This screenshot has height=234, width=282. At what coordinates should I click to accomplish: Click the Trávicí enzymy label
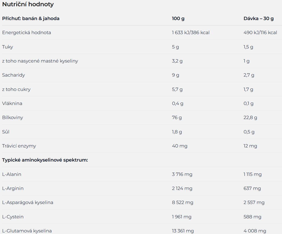click(x=19, y=146)
